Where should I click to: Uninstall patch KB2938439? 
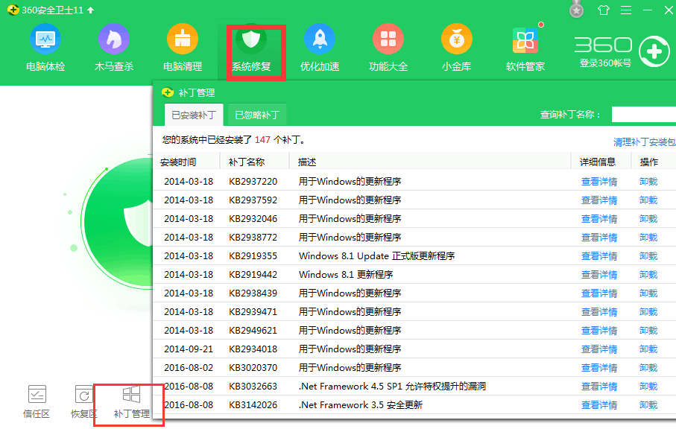[648, 293]
